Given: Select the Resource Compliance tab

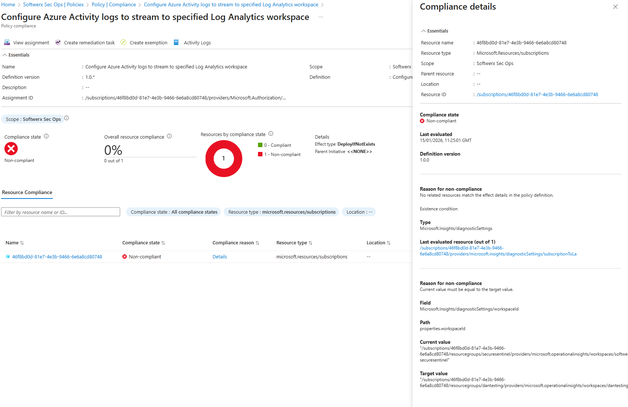Looking at the screenshot, I should (x=27, y=193).
